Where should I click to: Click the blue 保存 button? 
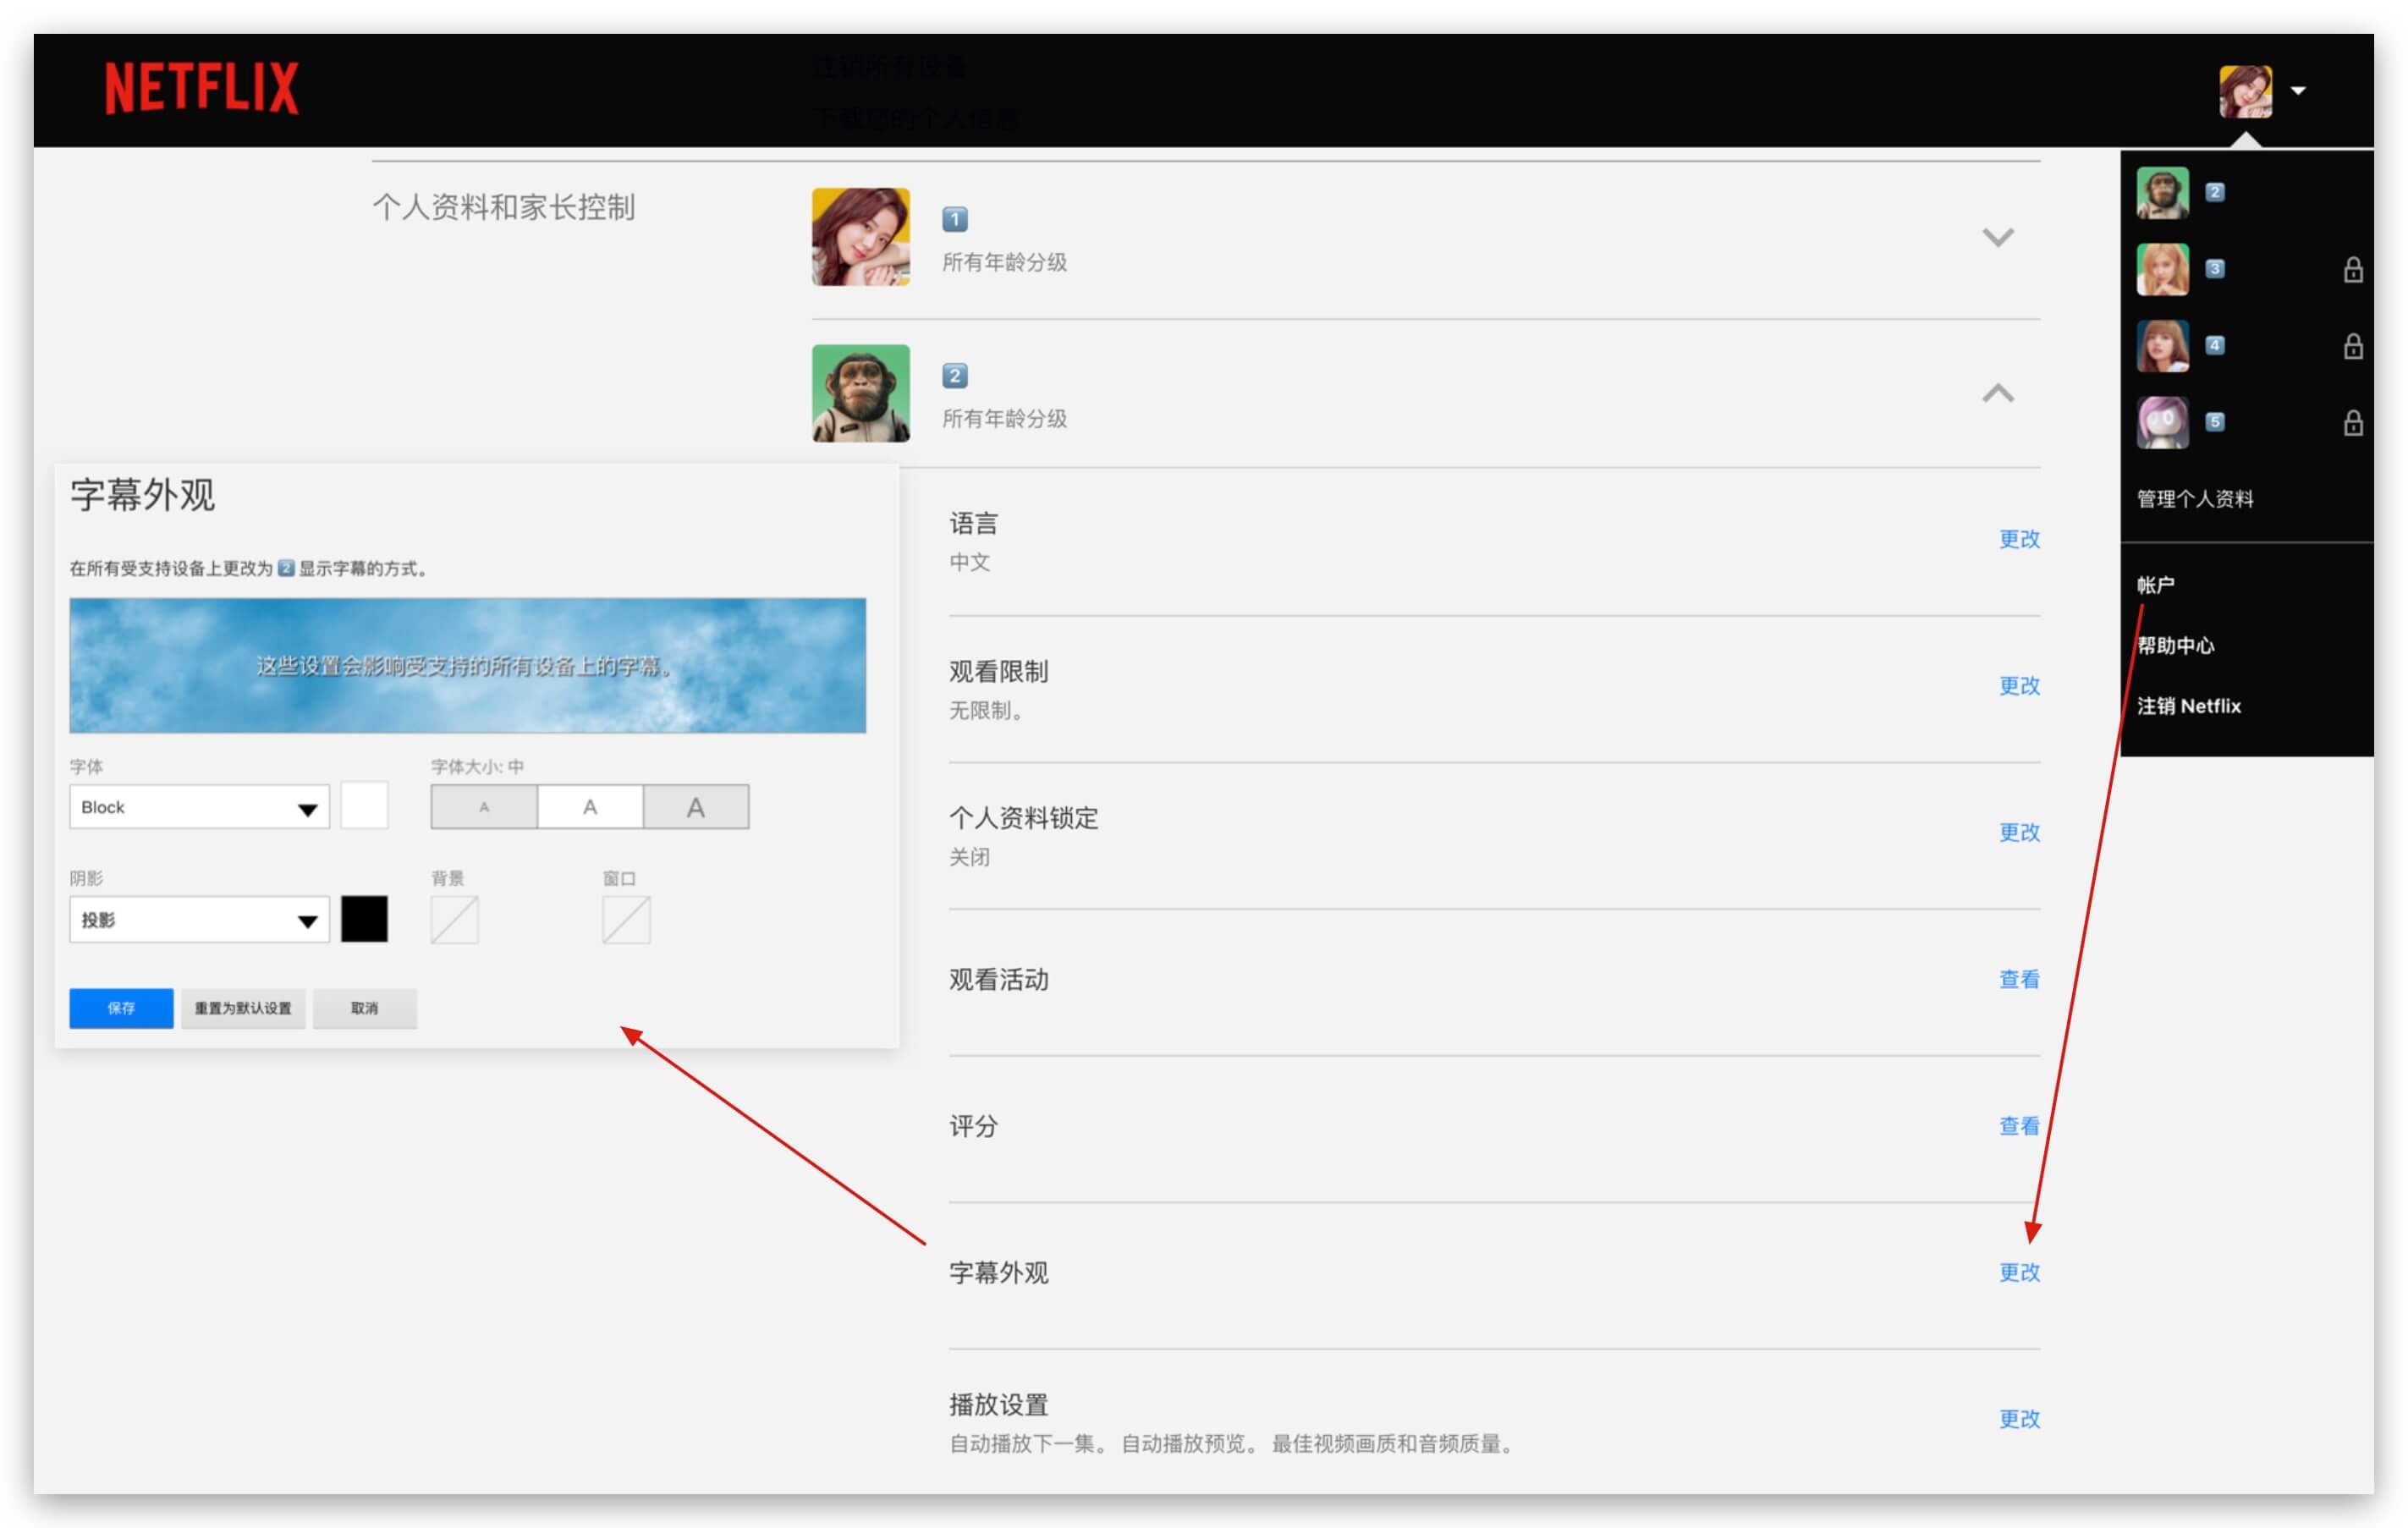121,1008
